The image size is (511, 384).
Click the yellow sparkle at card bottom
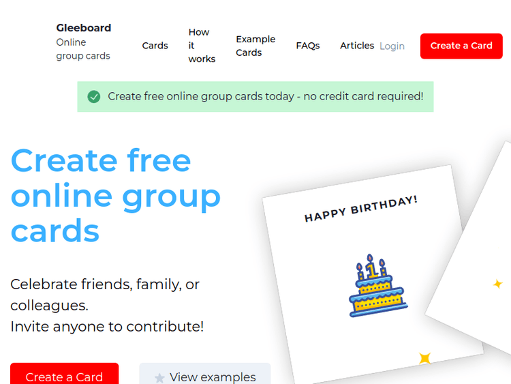coord(424,358)
